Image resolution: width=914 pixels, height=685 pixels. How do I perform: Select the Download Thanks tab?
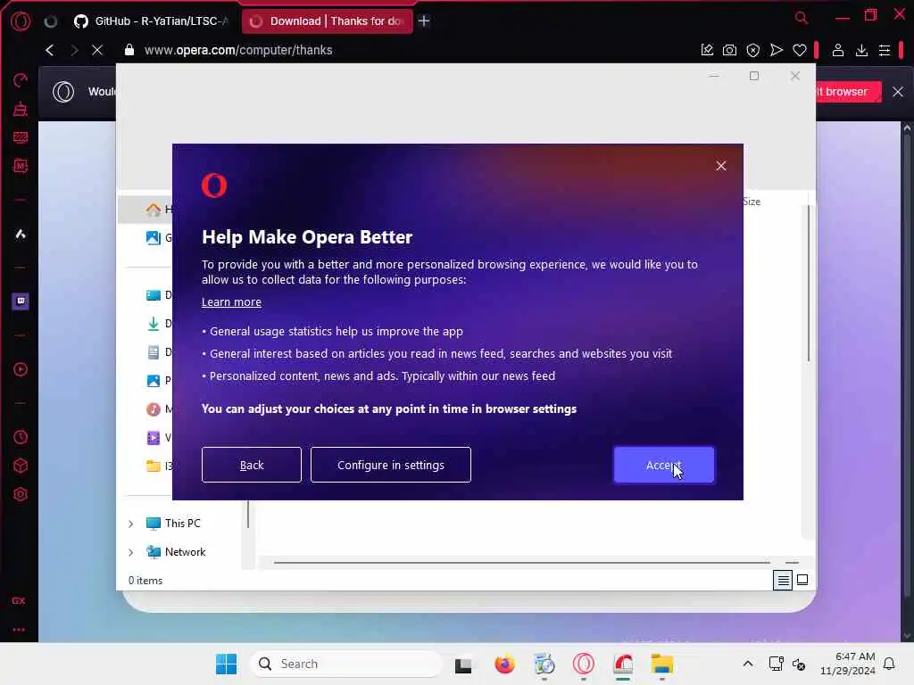tap(327, 21)
